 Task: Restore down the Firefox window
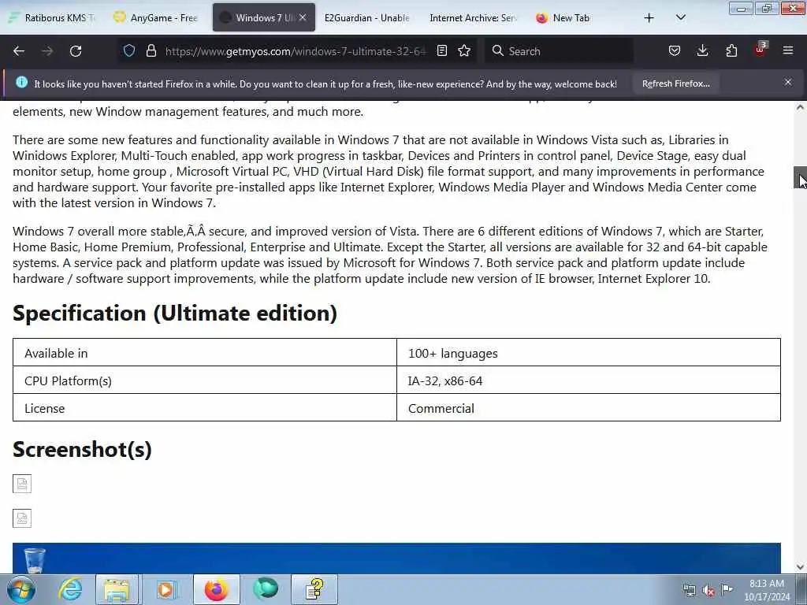[767, 8]
